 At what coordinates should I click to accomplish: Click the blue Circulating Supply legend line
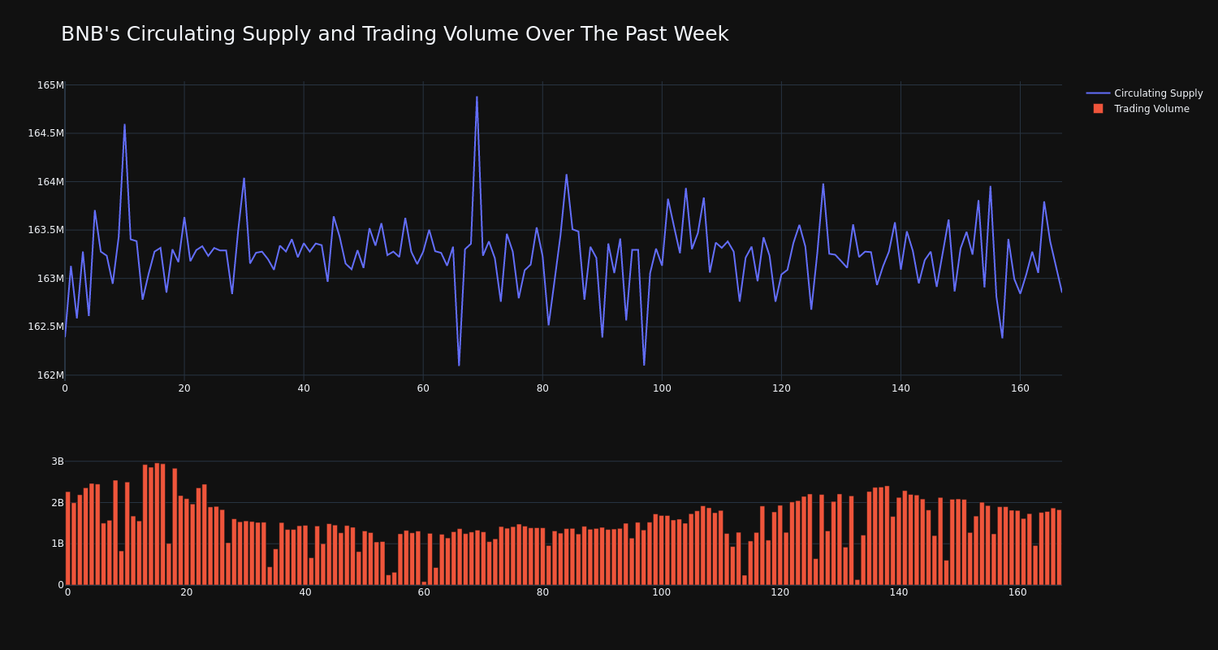pos(1098,93)
